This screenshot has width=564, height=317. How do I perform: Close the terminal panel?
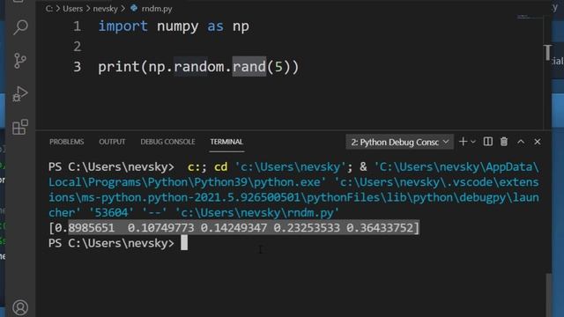538,142
